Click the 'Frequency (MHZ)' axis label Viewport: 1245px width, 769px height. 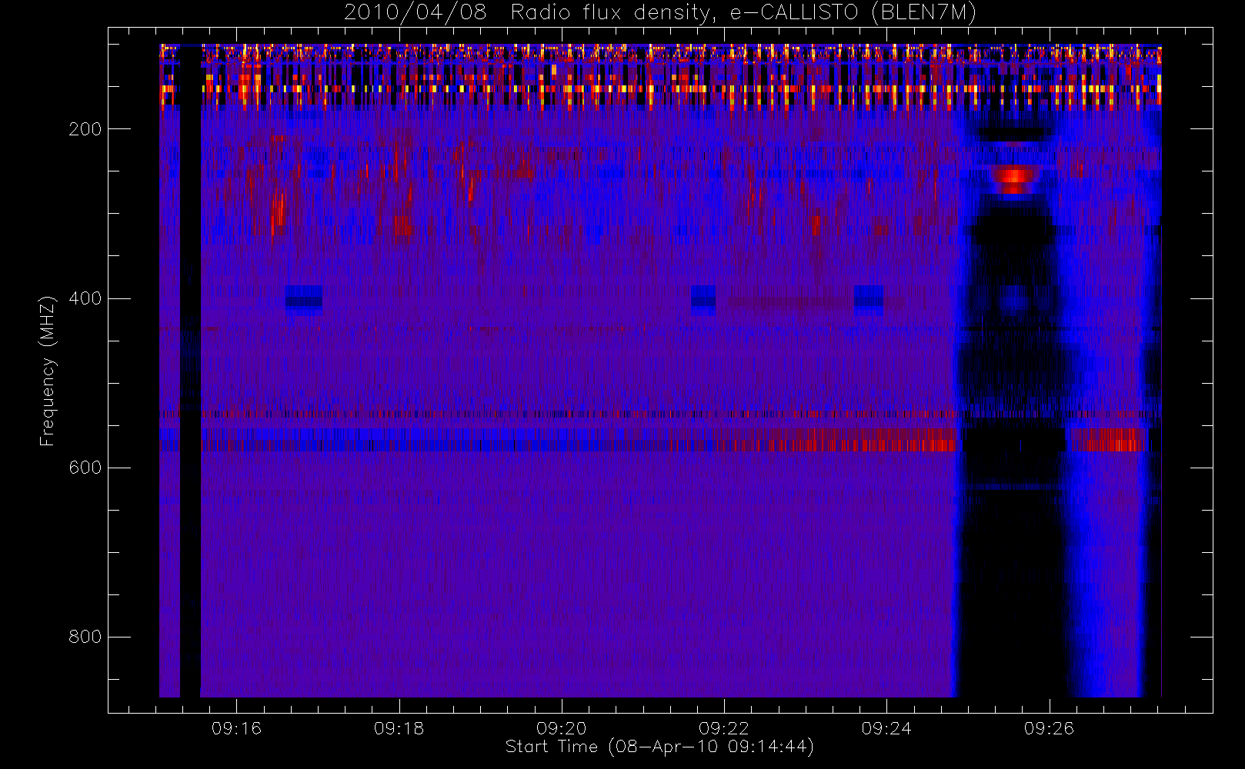pyautogui.click(x=48, y=371)
